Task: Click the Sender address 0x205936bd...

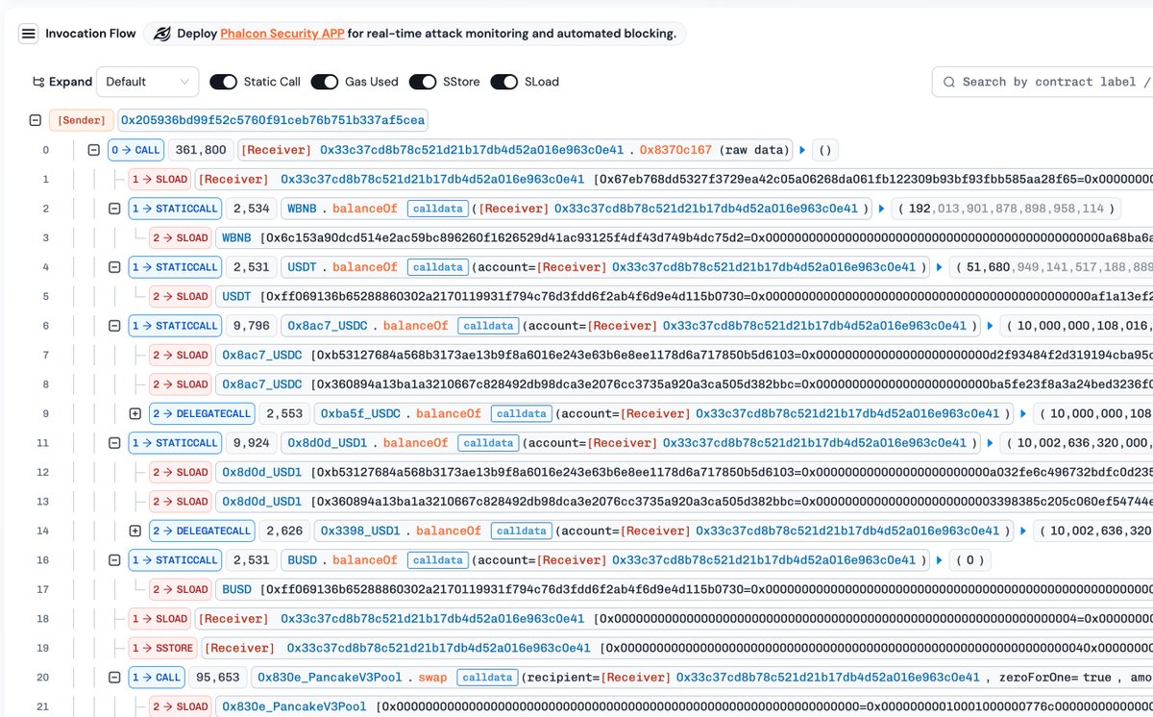Action: (272, 121)
